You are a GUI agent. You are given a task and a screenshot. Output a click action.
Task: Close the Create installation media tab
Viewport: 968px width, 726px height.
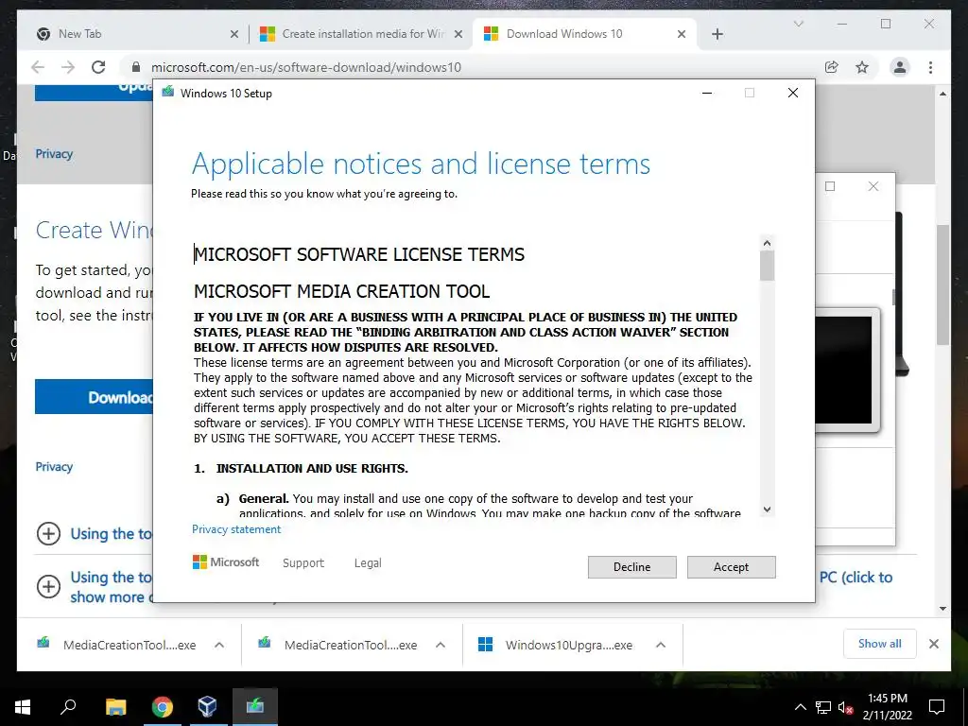point(458,34)
